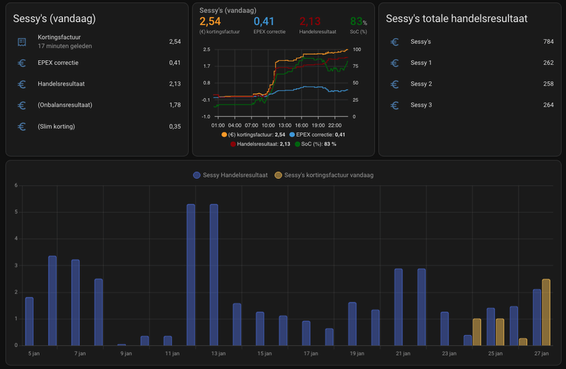This screenshot has width=566, height=369.
Task: Click the euro icon for Handelsresultaat row
Action: [22, 84]
